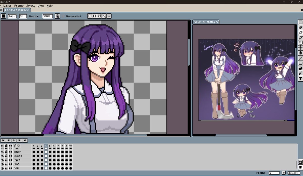303x176 pixels.
Task: Click the plus button next to Frame field
Action: pos(284,173)
